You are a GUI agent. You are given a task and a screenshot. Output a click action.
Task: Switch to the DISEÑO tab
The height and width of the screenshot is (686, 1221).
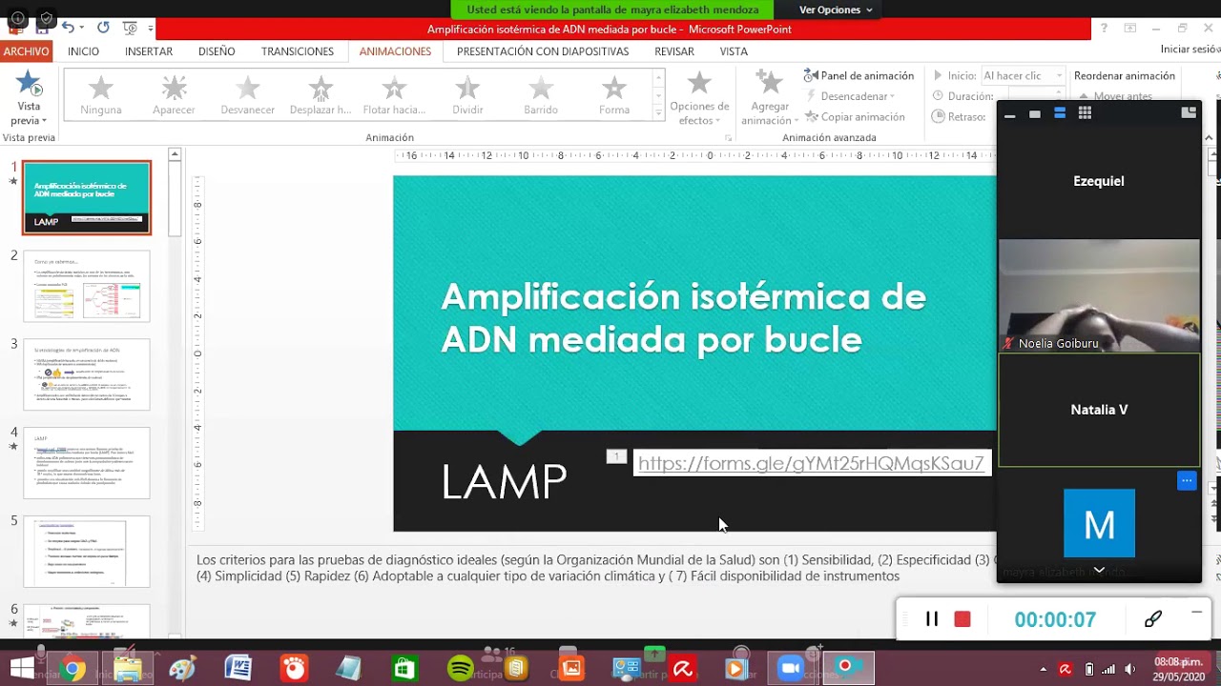tap(217, 51)
